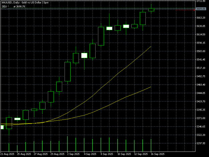Image resolution: width=209 pixels, height=157 pixels.
Task: Click the 3590.15 price axis label
Action: [201, 43]
